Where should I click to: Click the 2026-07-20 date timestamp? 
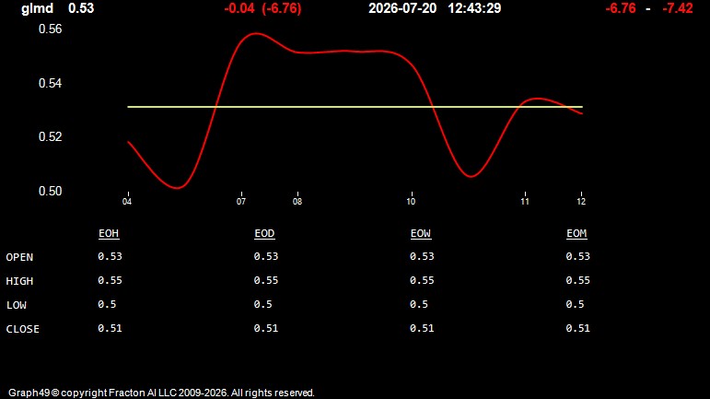pos(402,8)
